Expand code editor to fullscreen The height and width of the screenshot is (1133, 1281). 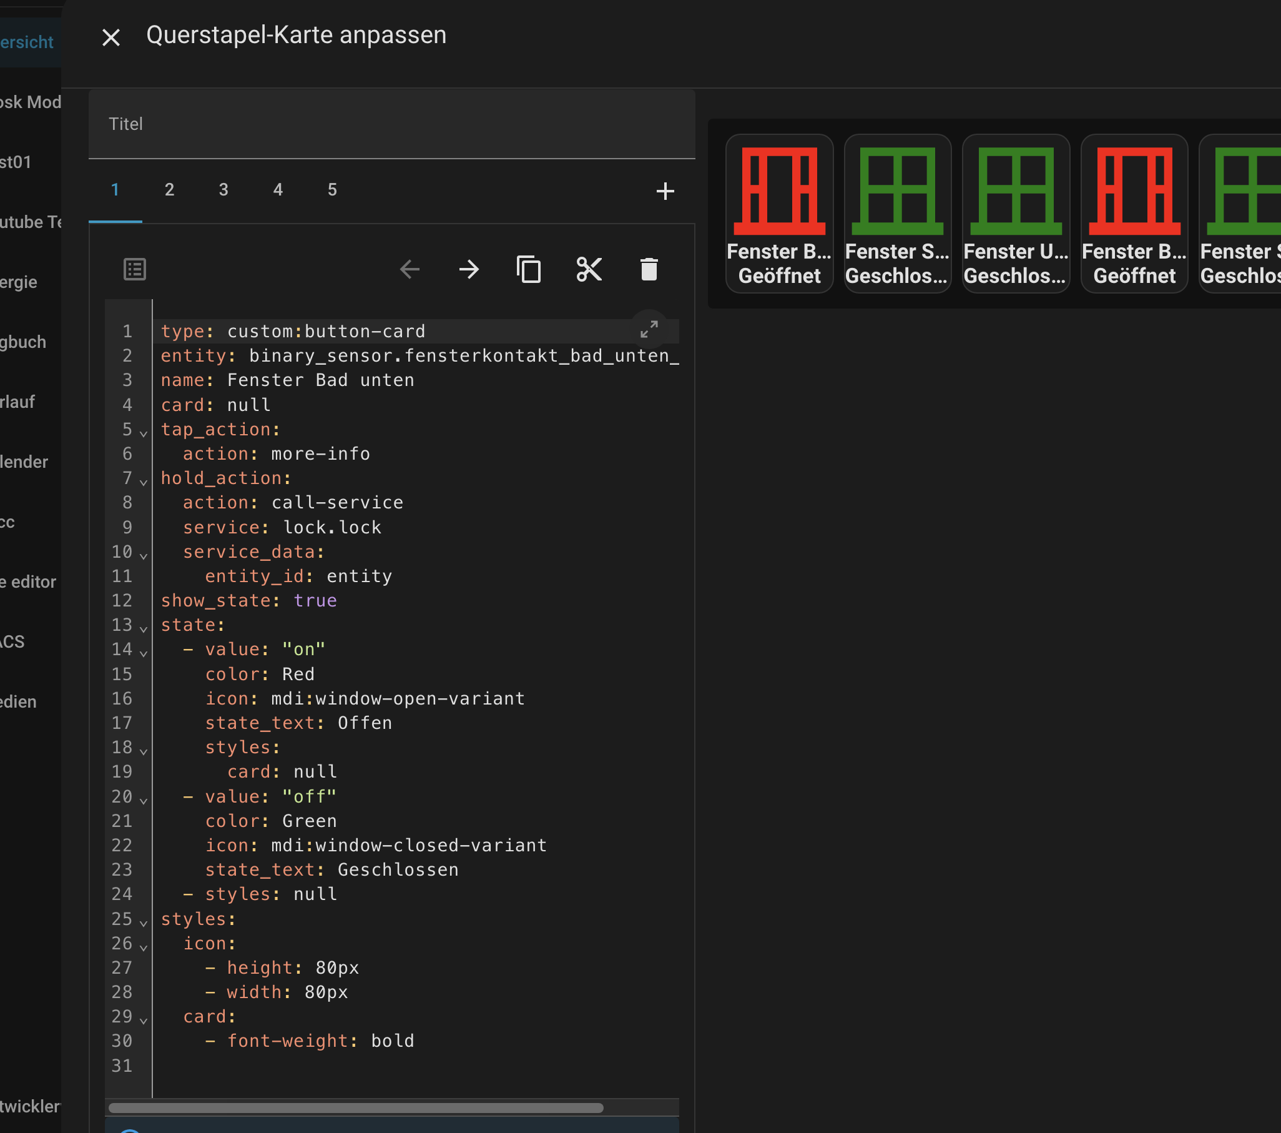point(649,329)
